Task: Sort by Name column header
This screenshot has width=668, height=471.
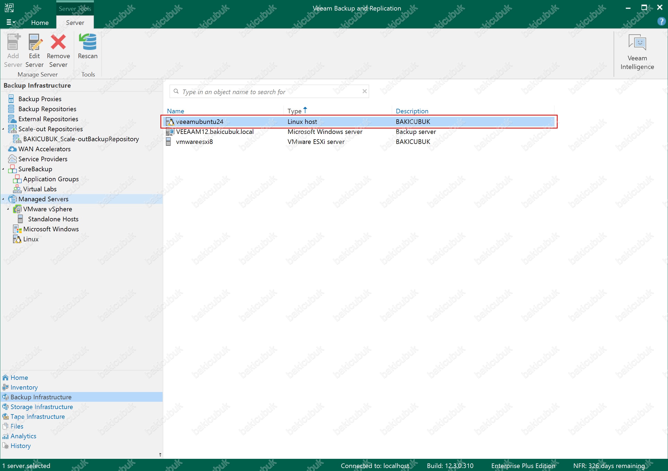Action: (x=175, y=111)
